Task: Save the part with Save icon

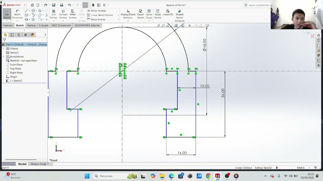Action: (53, 5)
